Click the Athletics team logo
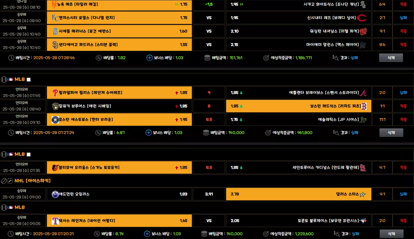Image resolution: width=414 pixels, height=239 pixels. pos(363,119)
